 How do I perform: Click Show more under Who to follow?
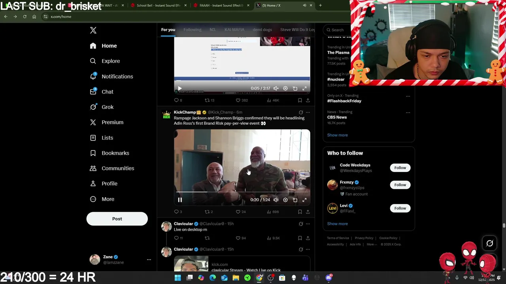coord(337,224)
